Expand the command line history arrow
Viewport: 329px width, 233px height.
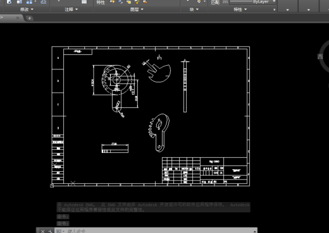pos(255,231)
